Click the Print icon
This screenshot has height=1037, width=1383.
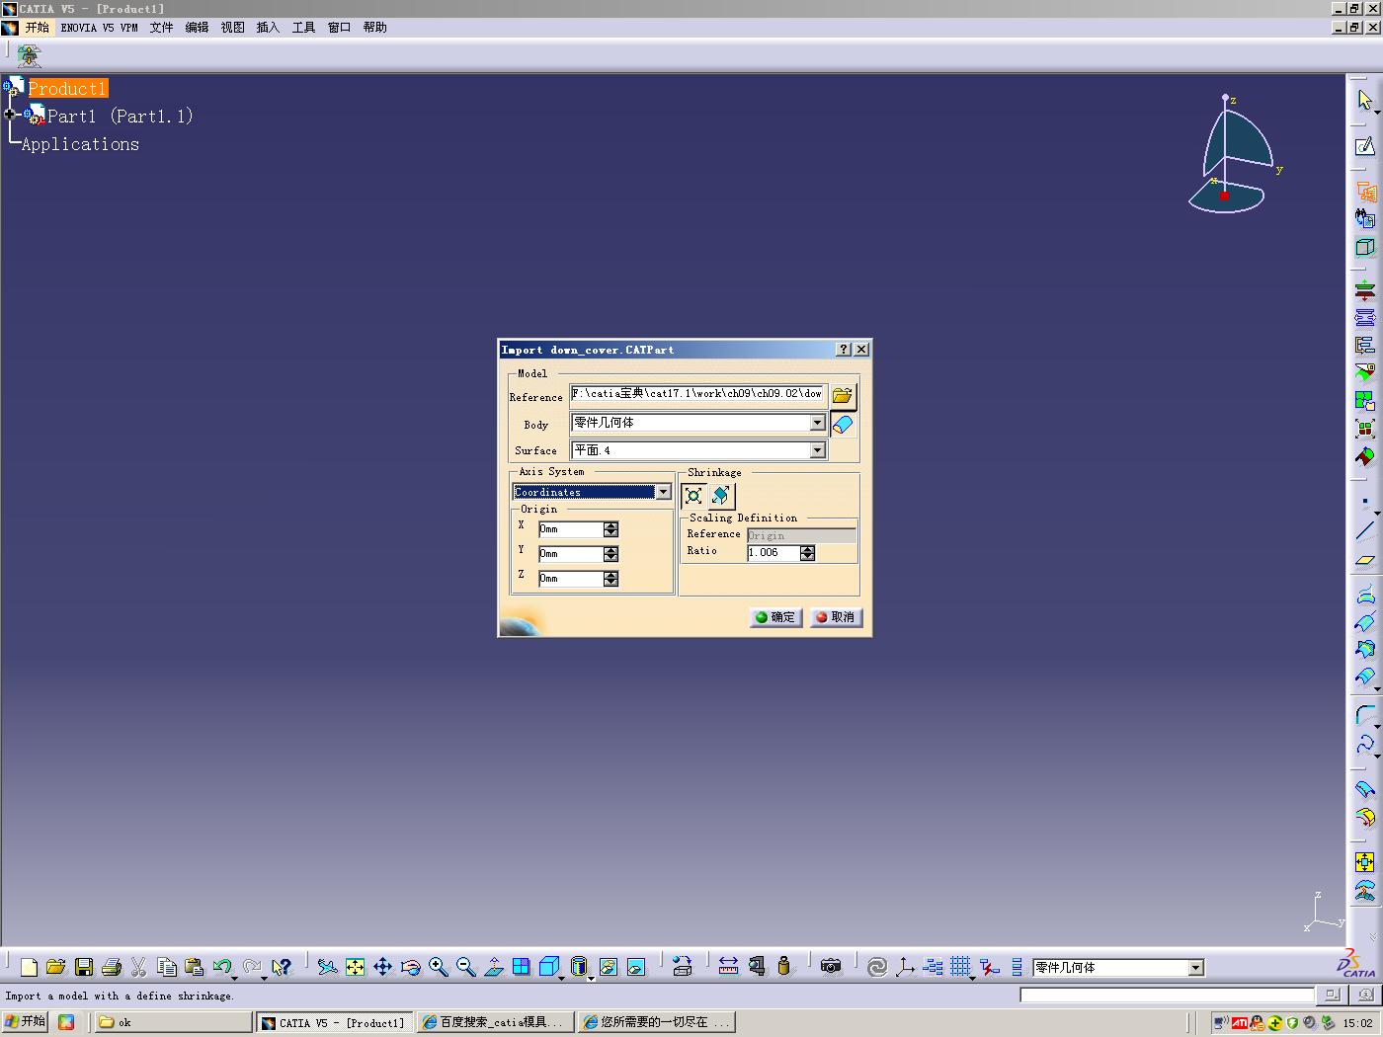point(112,967)
